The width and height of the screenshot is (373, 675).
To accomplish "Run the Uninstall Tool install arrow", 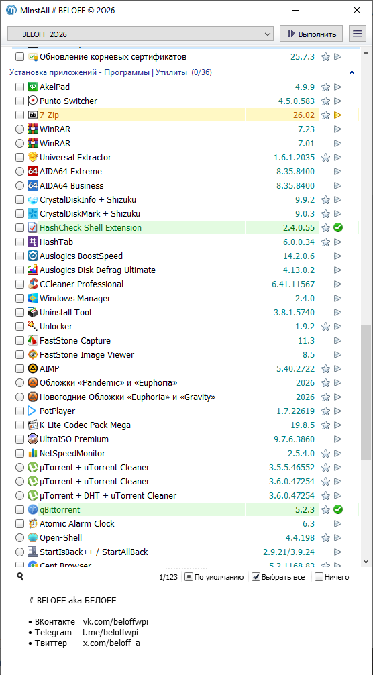I will click(x=337, y=313).
